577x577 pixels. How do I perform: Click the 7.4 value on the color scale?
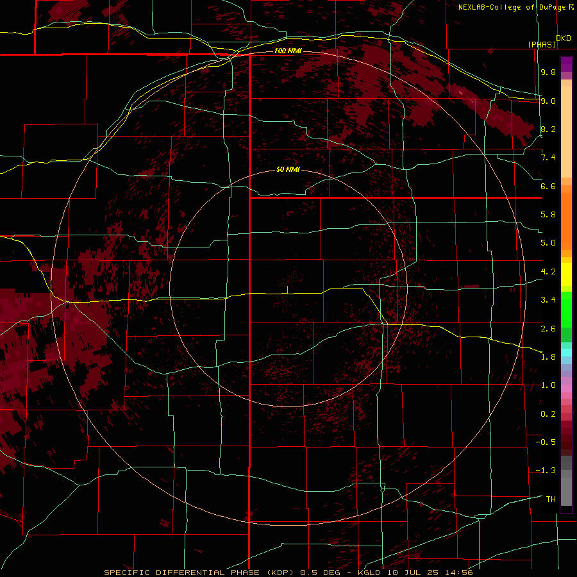coord(548,158)
